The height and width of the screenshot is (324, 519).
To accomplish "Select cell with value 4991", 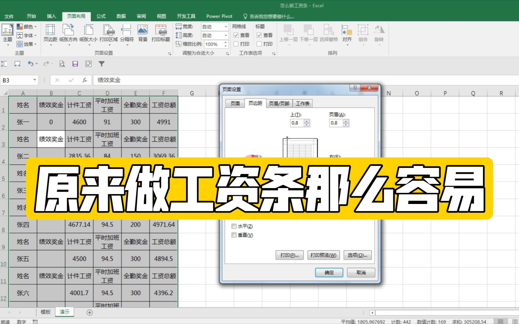I will point(164,122).
